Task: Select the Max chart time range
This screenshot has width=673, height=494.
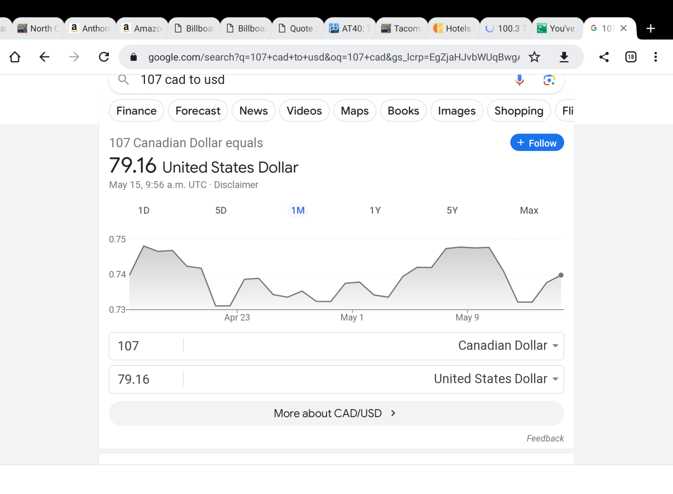Action: point(529,210)
